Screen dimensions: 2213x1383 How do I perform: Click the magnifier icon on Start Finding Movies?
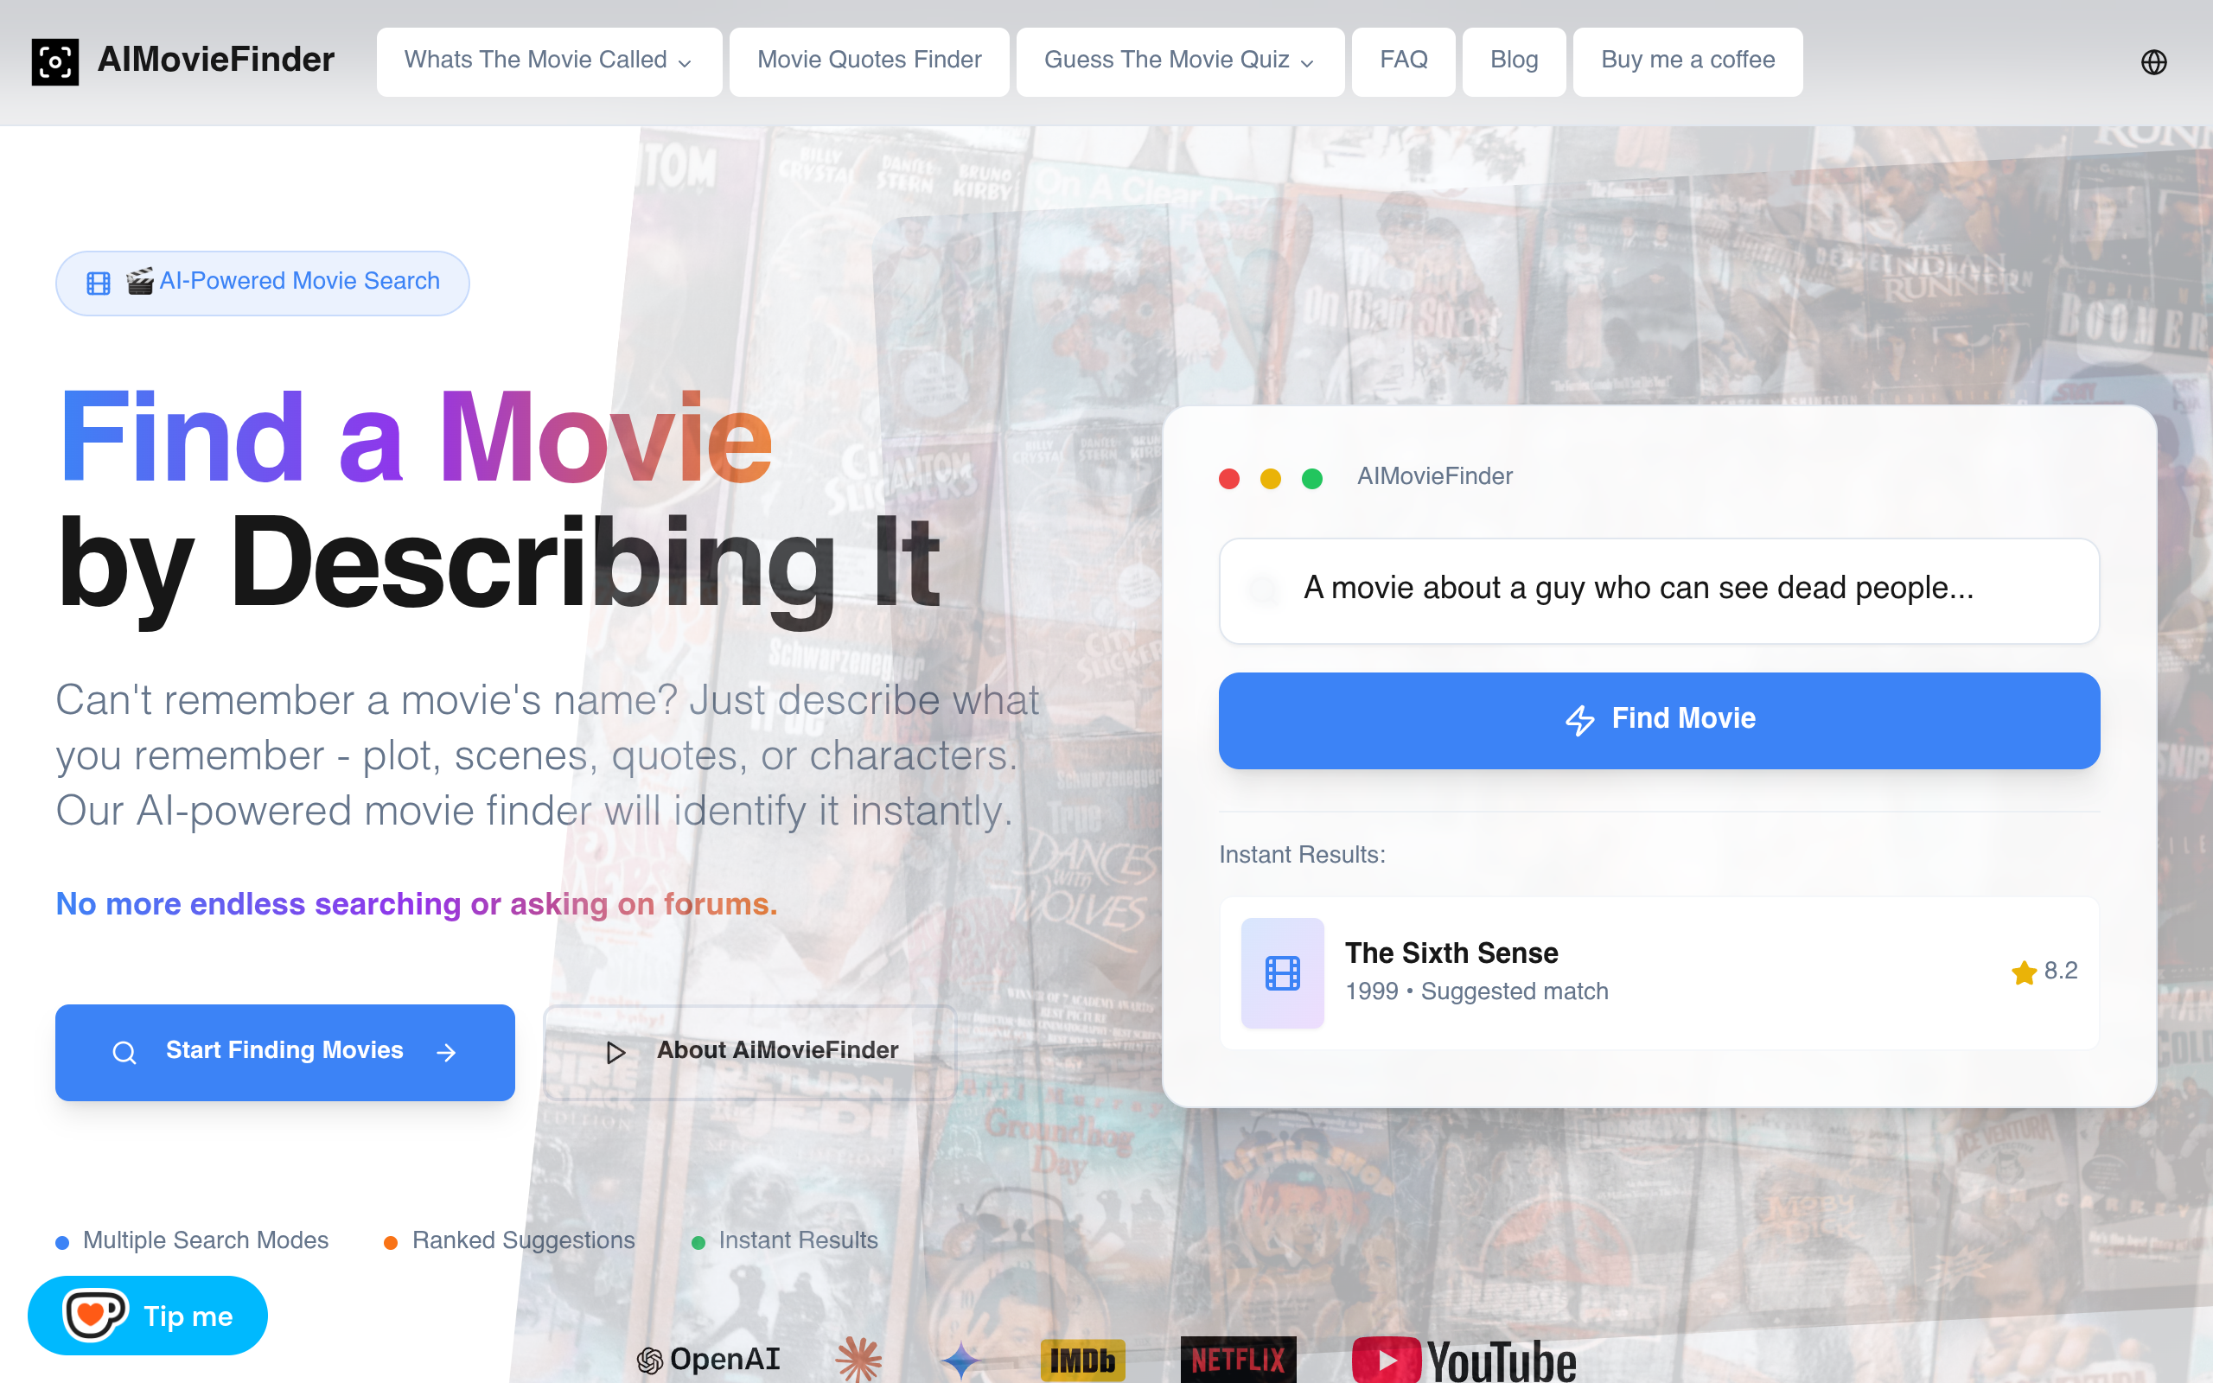124,1053
